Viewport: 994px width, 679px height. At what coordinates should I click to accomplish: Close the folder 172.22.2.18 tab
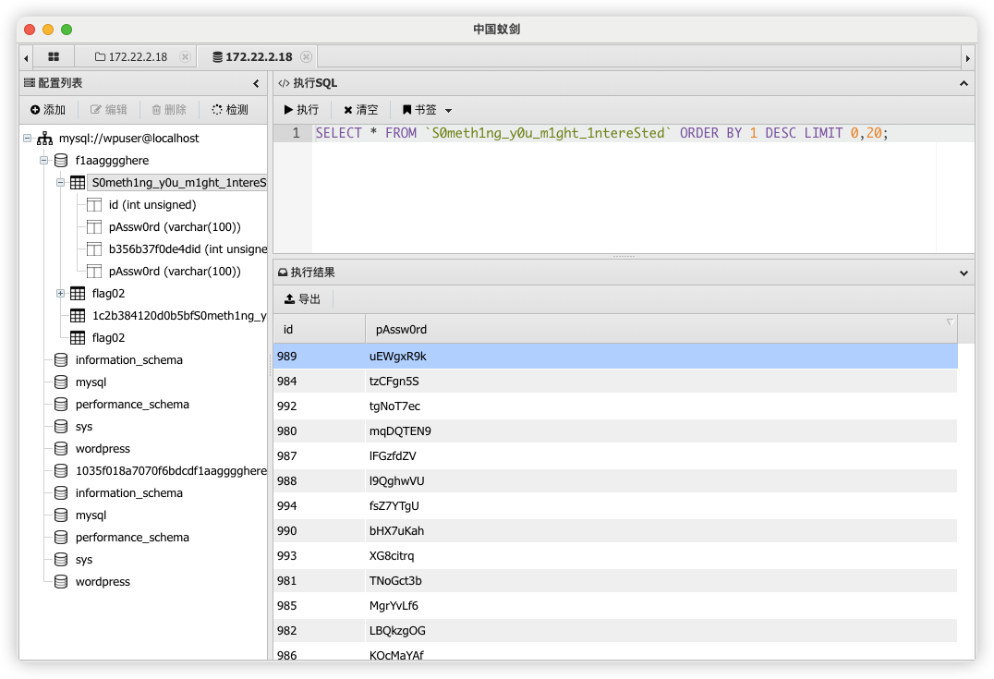(x=185, y=57)
